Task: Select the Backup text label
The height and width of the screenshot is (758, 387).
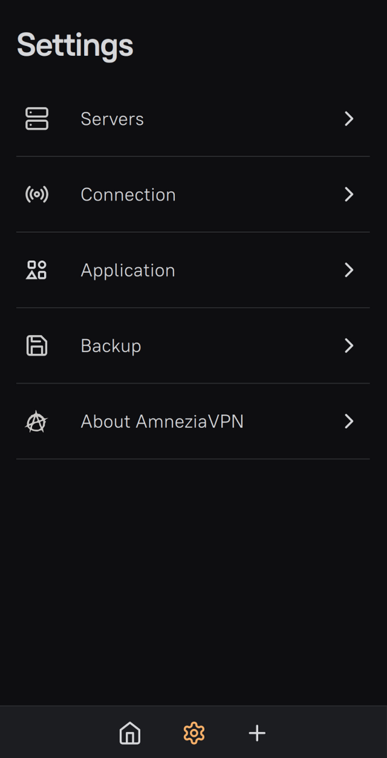Action: point(111,346)
